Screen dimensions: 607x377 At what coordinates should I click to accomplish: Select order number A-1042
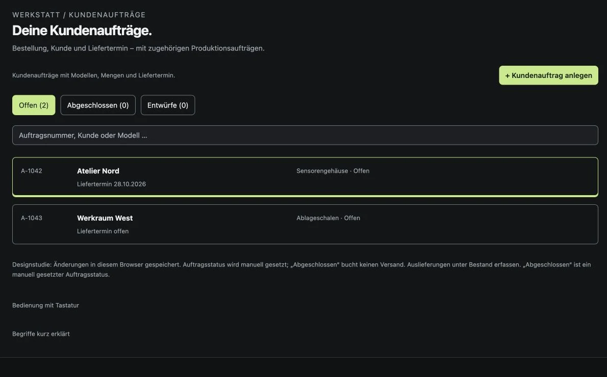pos(31,171)
